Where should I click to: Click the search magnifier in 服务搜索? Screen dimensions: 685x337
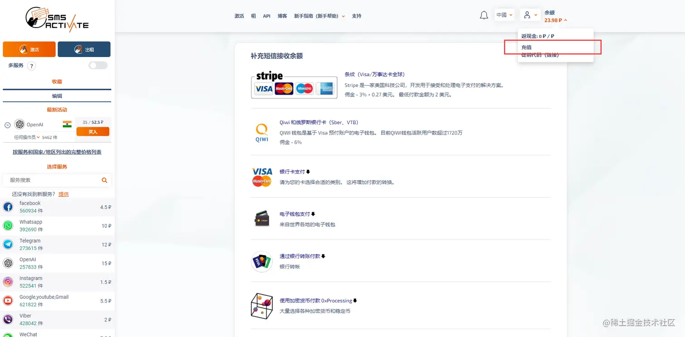pyautogui.click(x=105, y=180)
